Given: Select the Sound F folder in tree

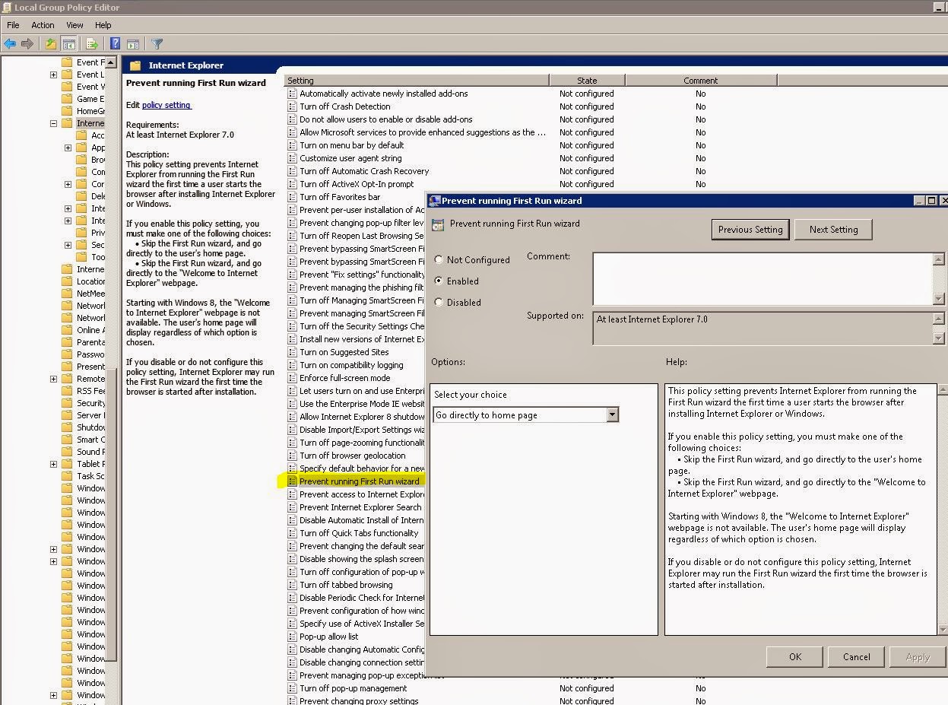Looking at the screenshot, I should pyautogui.click(x=90, y=452).
